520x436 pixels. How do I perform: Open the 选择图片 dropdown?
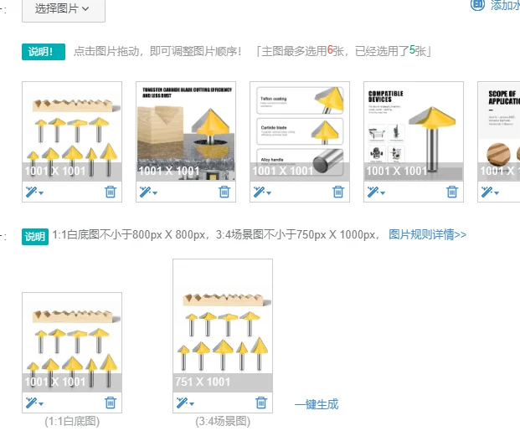tap(64, 9)
